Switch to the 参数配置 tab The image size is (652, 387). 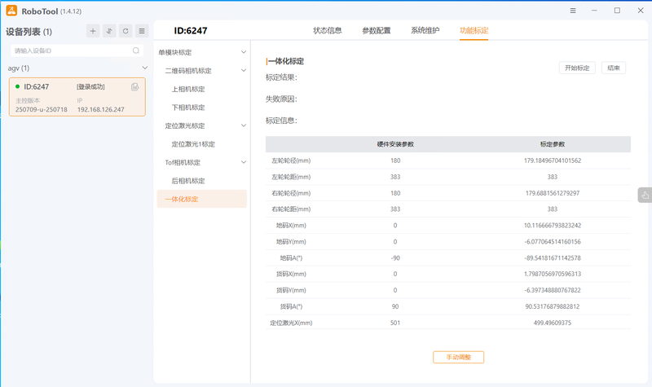(x=376, y=31)
